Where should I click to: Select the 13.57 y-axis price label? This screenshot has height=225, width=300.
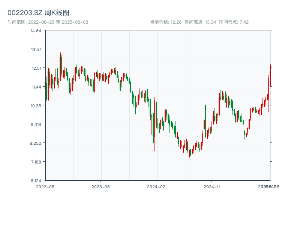tap(36, 49)
